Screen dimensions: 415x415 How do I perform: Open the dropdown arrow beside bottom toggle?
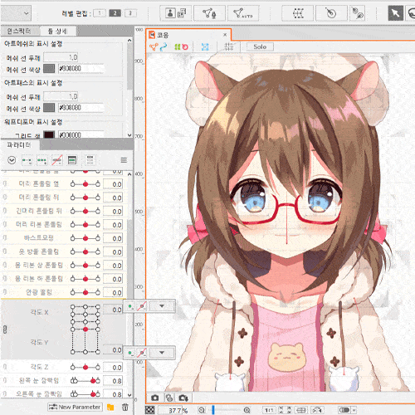(x=354, y=410)
